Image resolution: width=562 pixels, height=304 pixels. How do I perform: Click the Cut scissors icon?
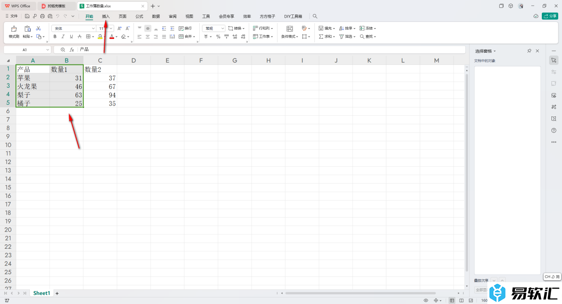pyautogui.click(x=39, y=28)
